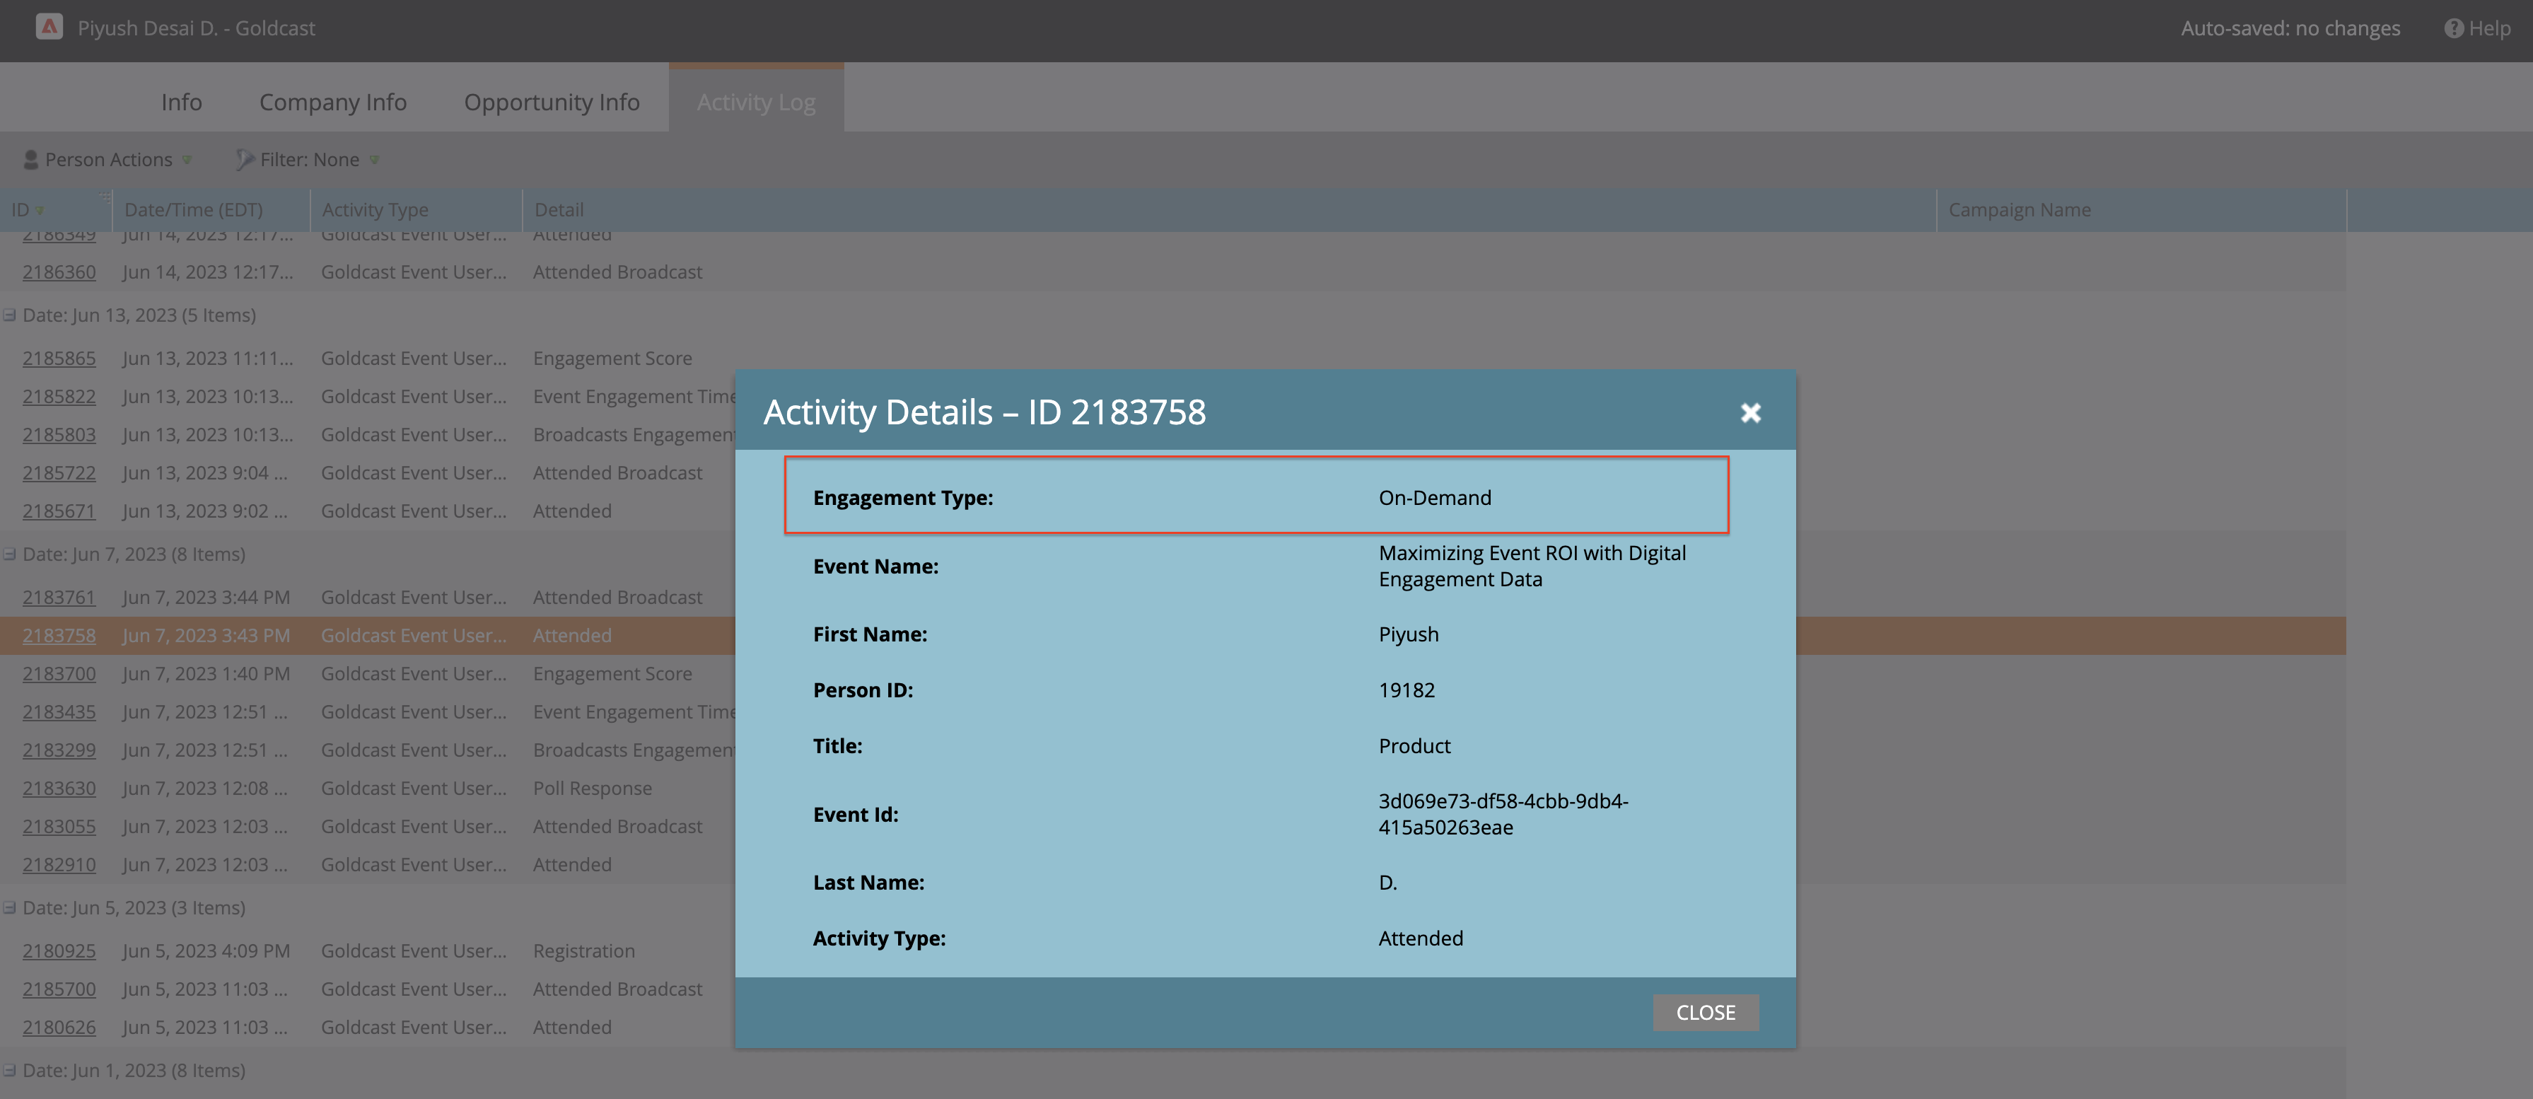
Task: Click Piyush Desai D. - Goldcast title
Action: [197, 28]
